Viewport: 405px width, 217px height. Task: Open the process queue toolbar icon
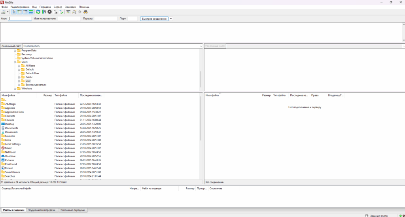44,12
